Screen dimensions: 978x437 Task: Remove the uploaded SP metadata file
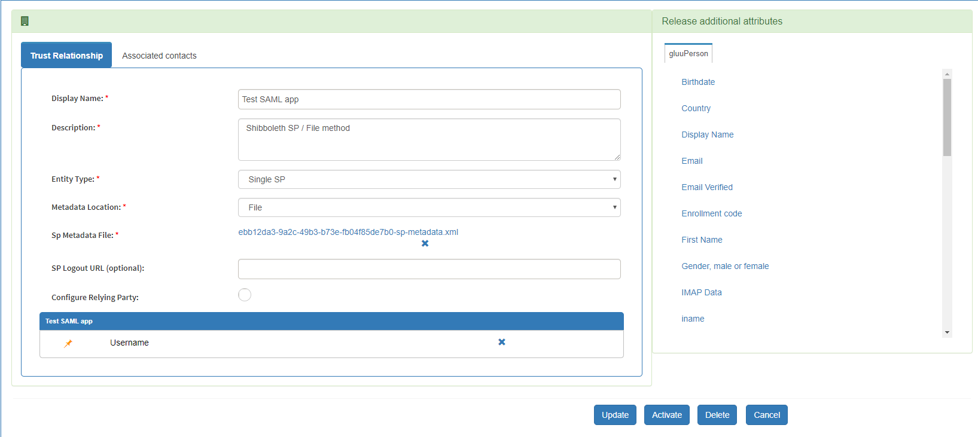click(x=425, y=243)
